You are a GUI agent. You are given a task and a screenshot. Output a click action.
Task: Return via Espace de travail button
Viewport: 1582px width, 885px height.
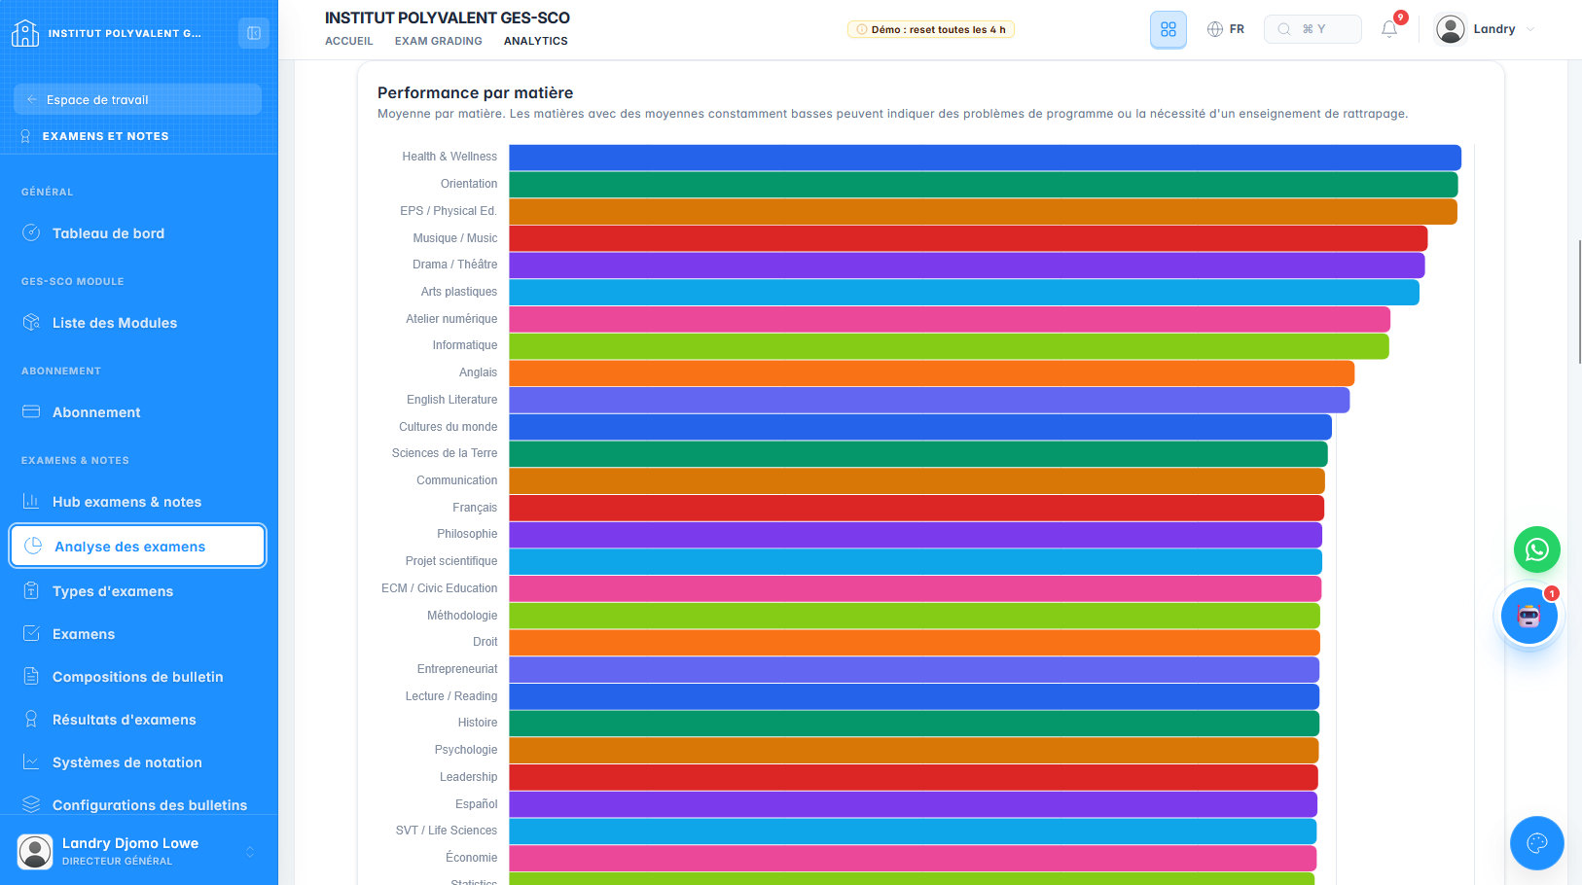137,99
